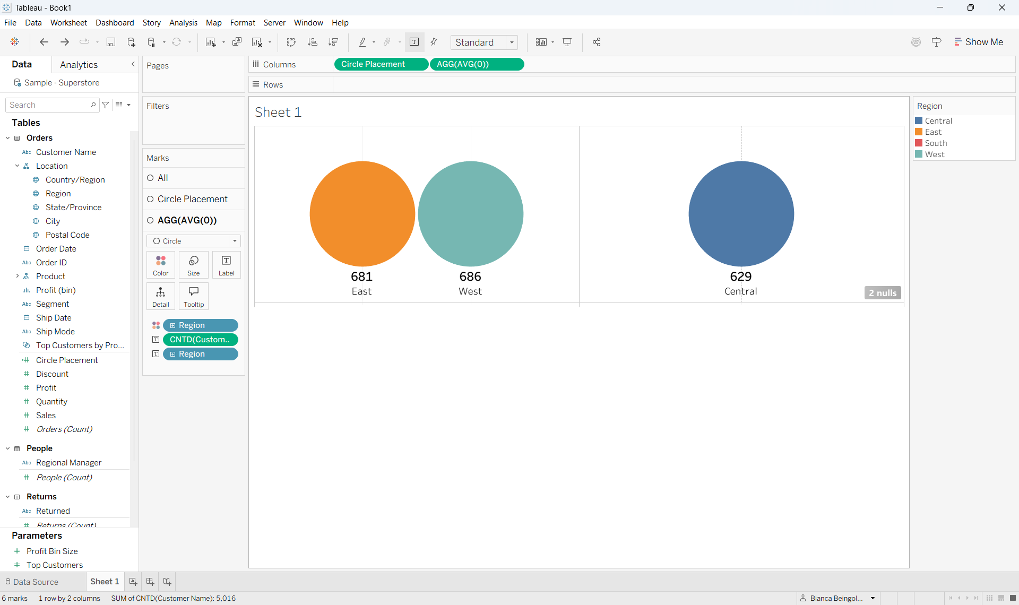Save the workbook using the toolbar disk icon
Image resolution: width=1019 pixels, height=605 pixels.
(x=111, y=42)
